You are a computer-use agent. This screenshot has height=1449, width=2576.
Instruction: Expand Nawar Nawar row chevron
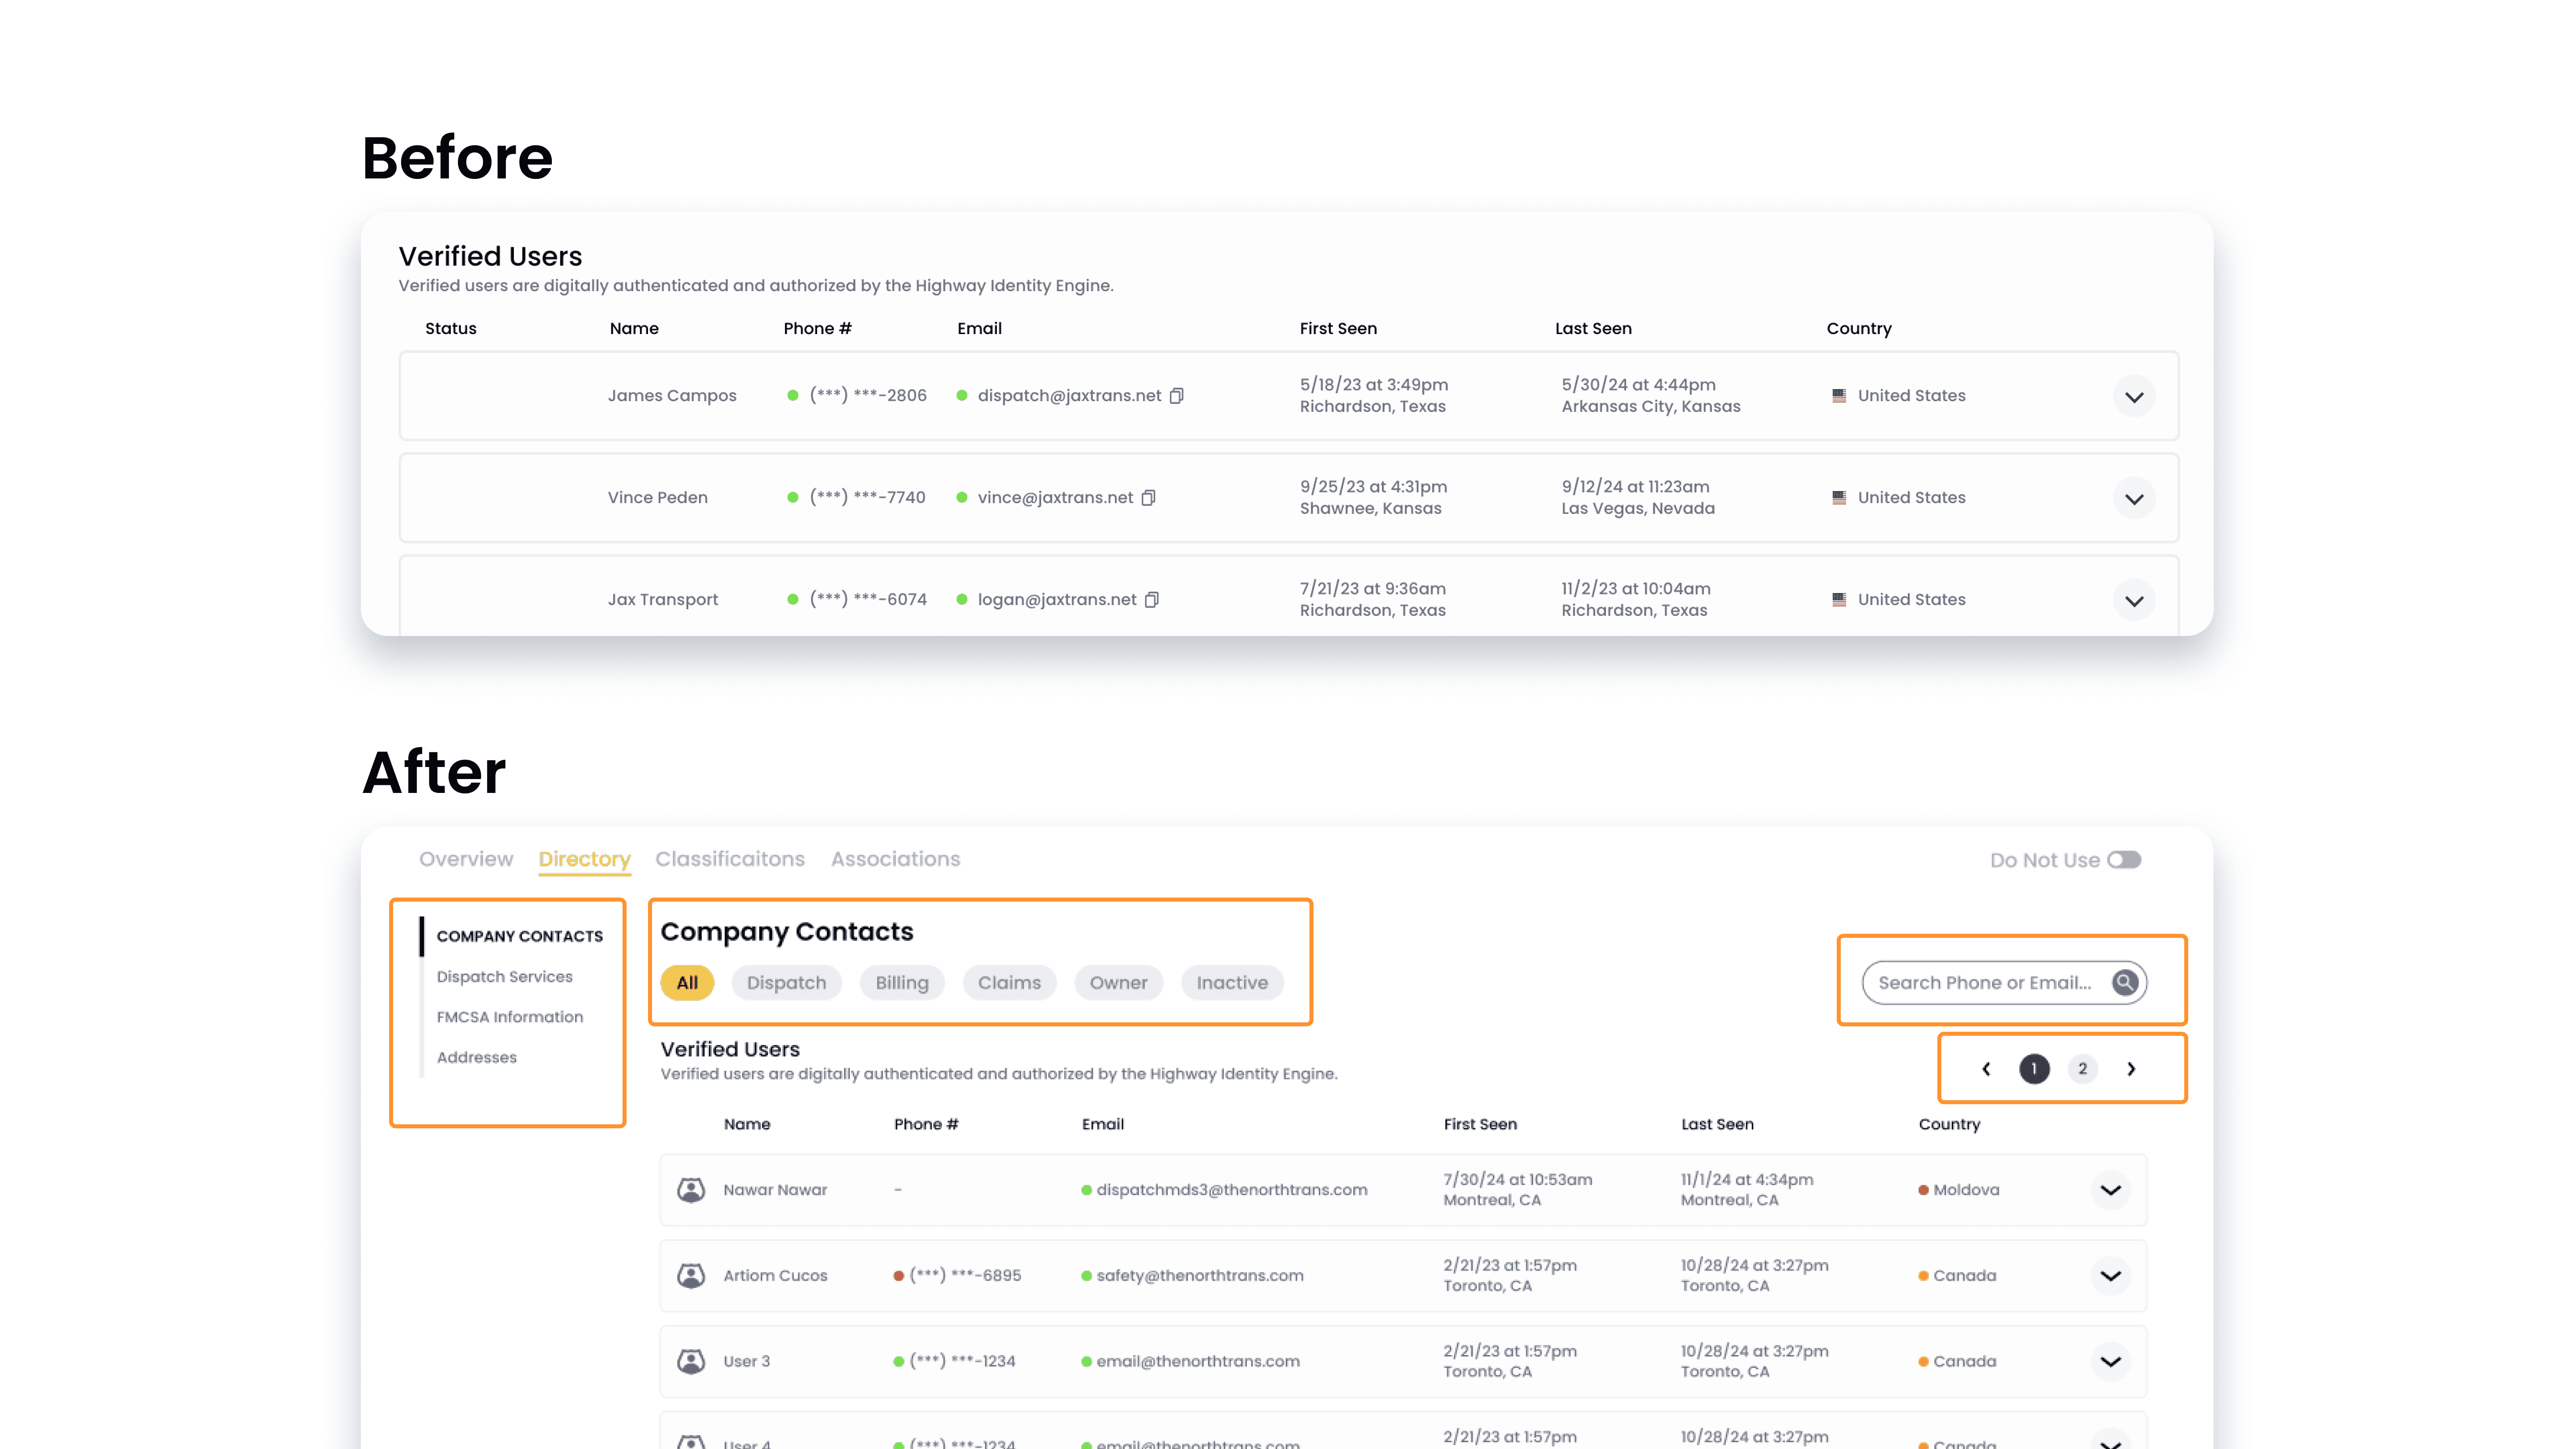(x=2110, y=1190)
